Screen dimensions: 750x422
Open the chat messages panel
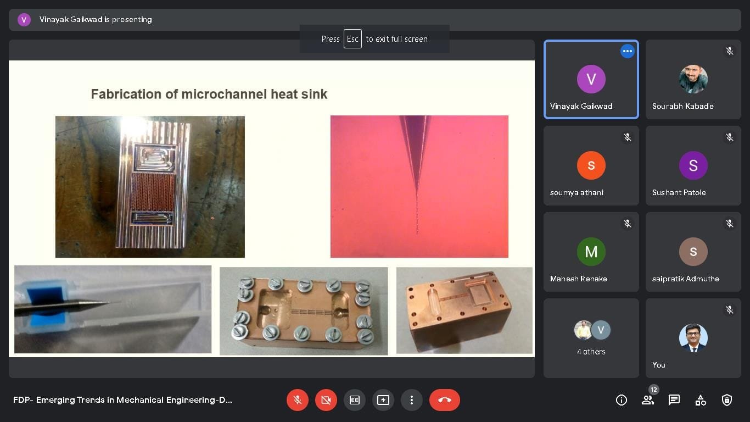tap(674, 400)
